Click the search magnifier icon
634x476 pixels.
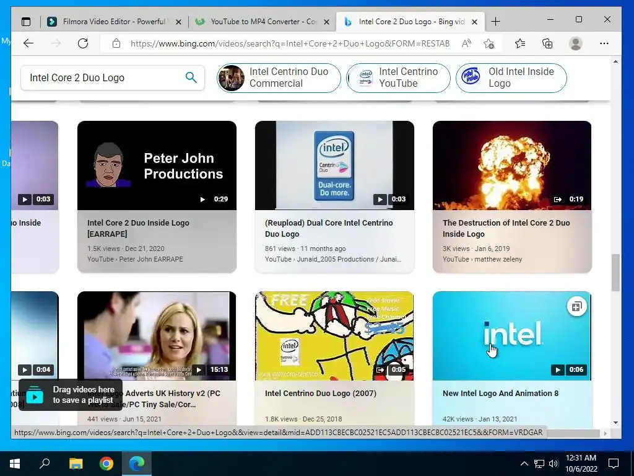[191, 77]
